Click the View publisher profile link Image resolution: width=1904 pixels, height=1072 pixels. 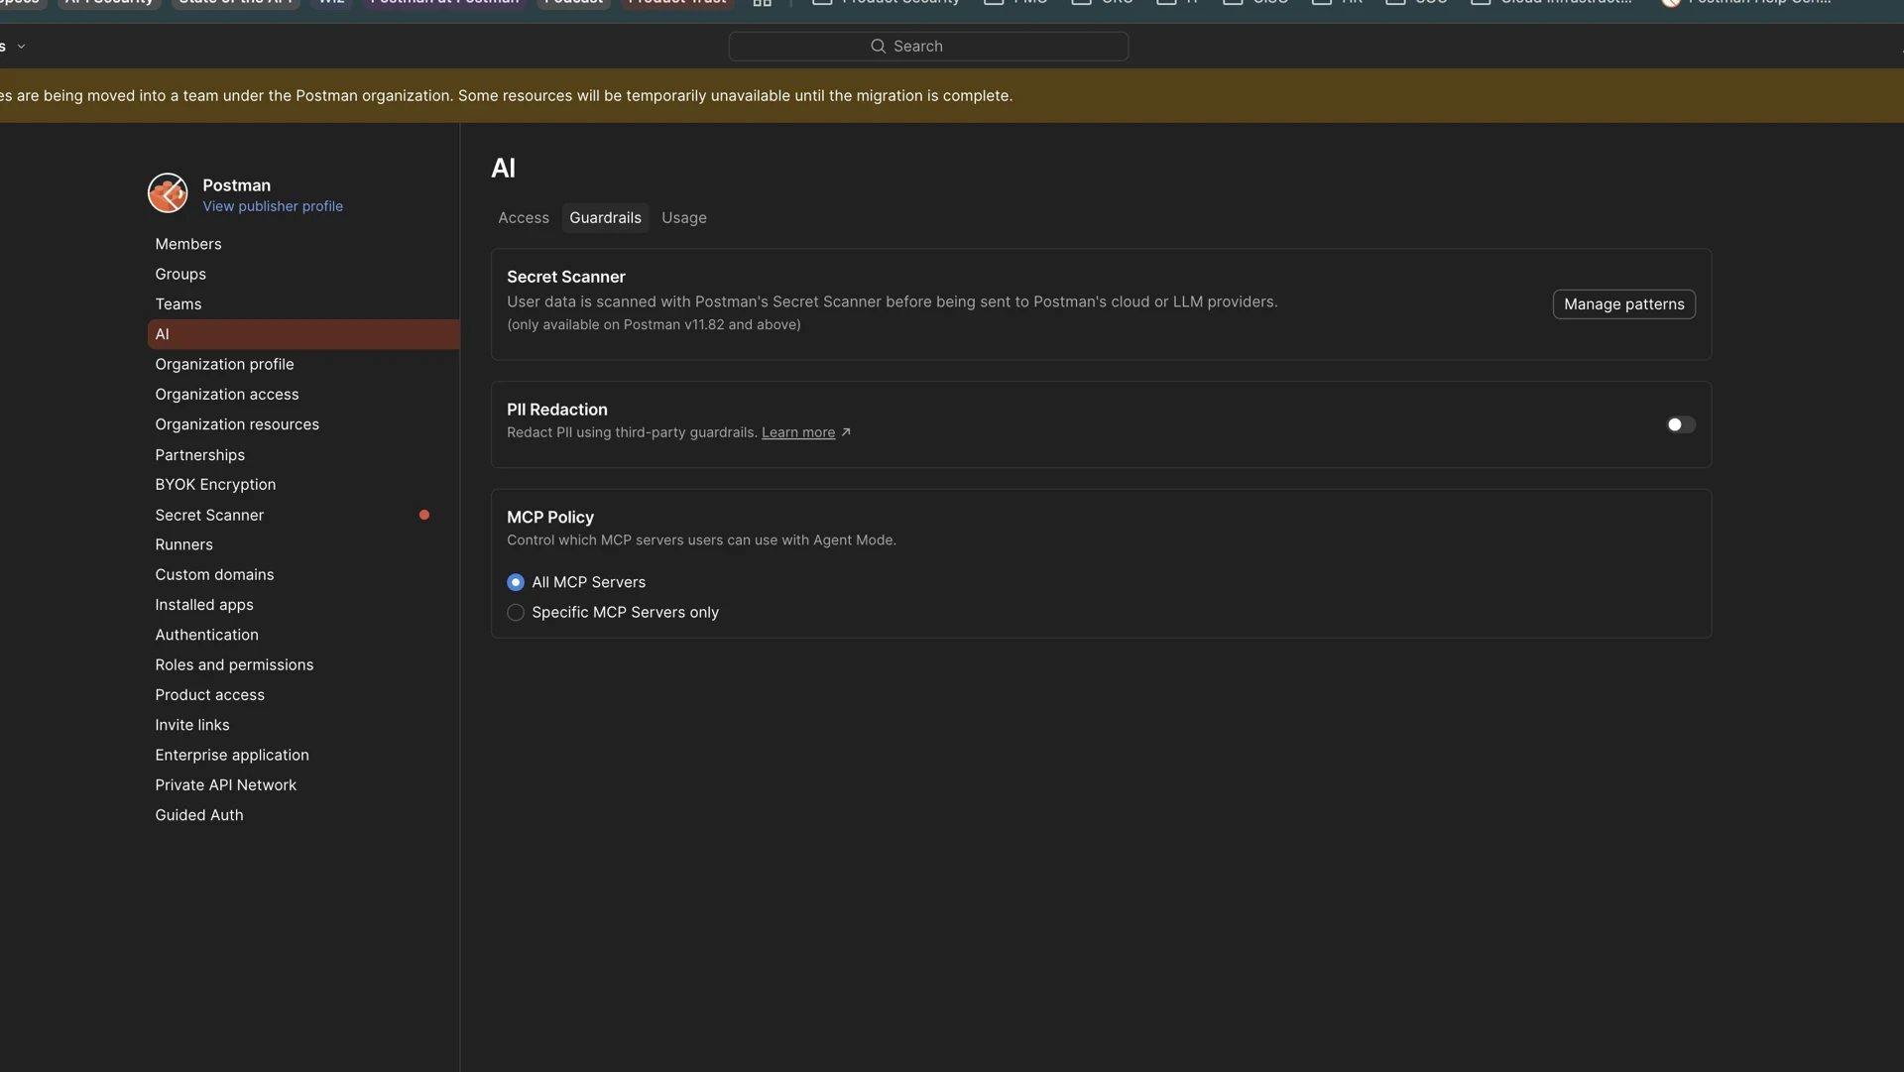(273, 206)
